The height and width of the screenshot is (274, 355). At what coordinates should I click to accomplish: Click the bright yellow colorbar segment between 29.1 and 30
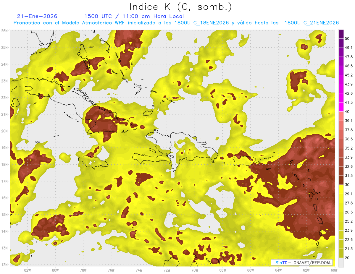[341, 189]
